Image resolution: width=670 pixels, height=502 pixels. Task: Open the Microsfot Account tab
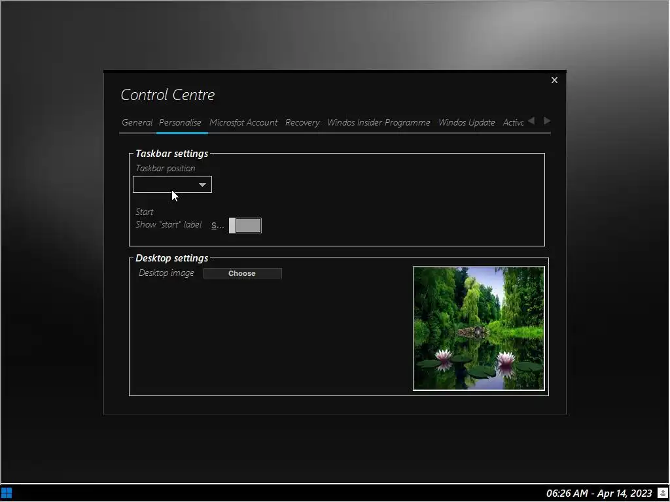(243, 122)
